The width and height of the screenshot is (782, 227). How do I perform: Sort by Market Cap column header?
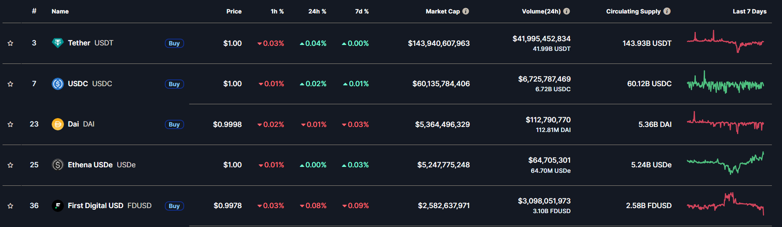tap(443, 11)
